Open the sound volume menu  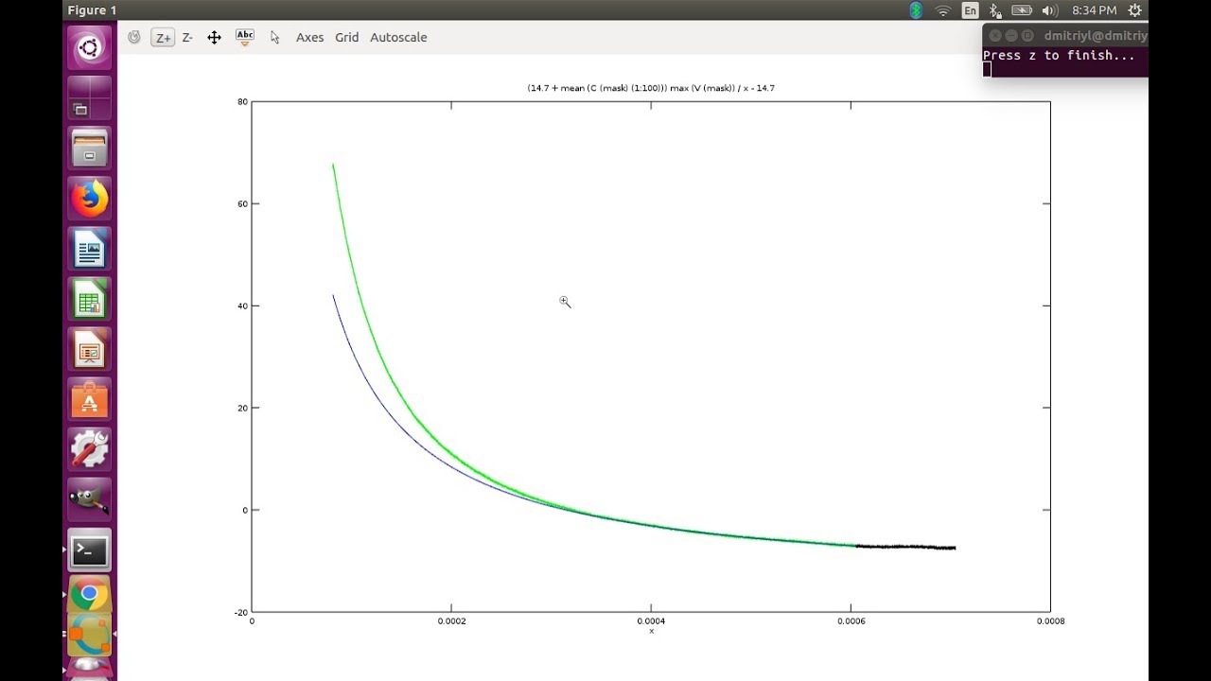point(1049,10)
